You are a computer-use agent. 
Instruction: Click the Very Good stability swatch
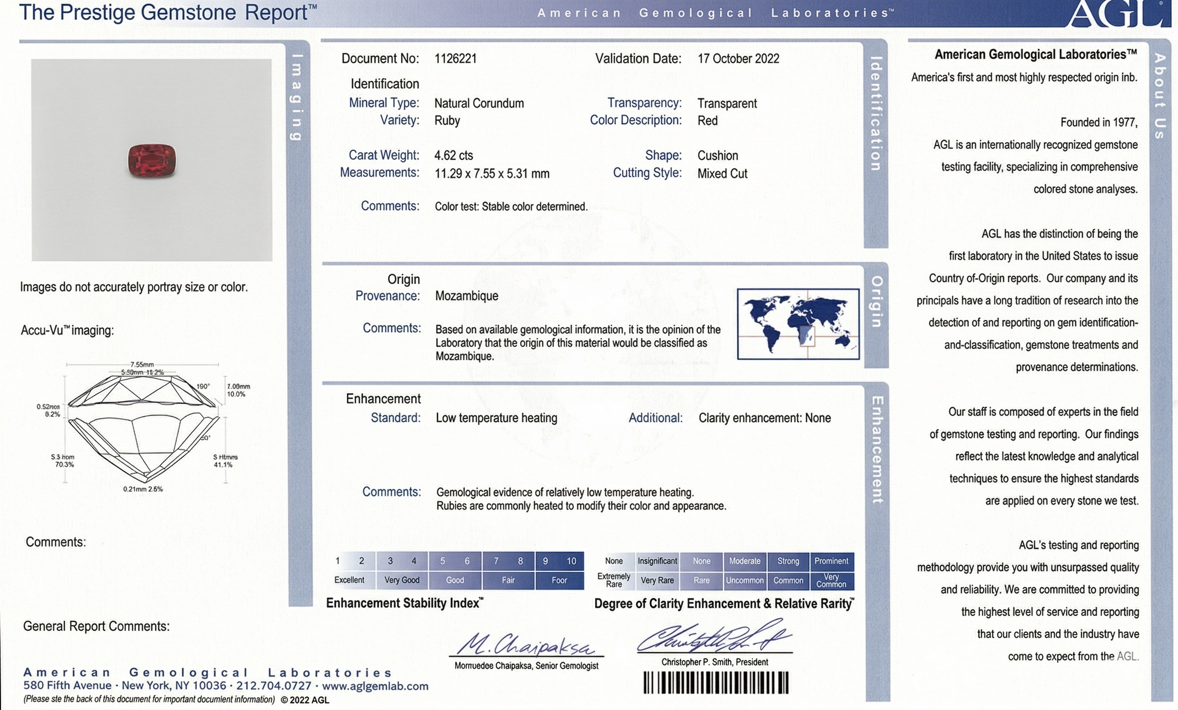click(401, 580)
